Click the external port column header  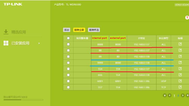118,38
